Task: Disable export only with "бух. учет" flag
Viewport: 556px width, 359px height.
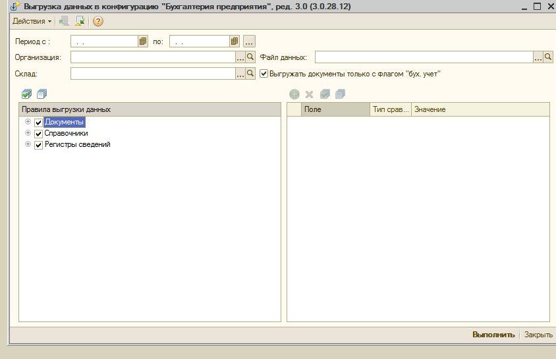Action: pos(264,74)
